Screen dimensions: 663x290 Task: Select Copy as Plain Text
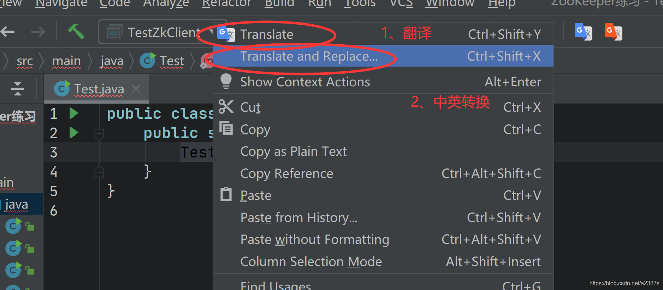[x=383, y=151]
